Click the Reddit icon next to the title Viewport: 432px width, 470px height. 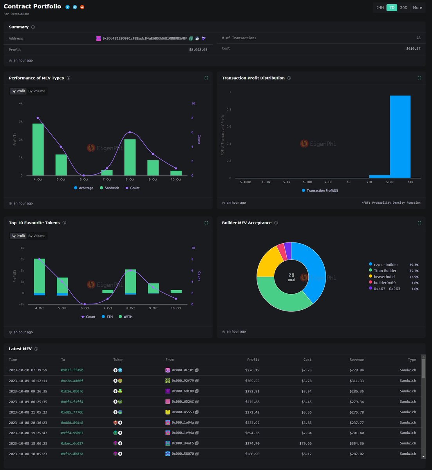pos(83,7)
